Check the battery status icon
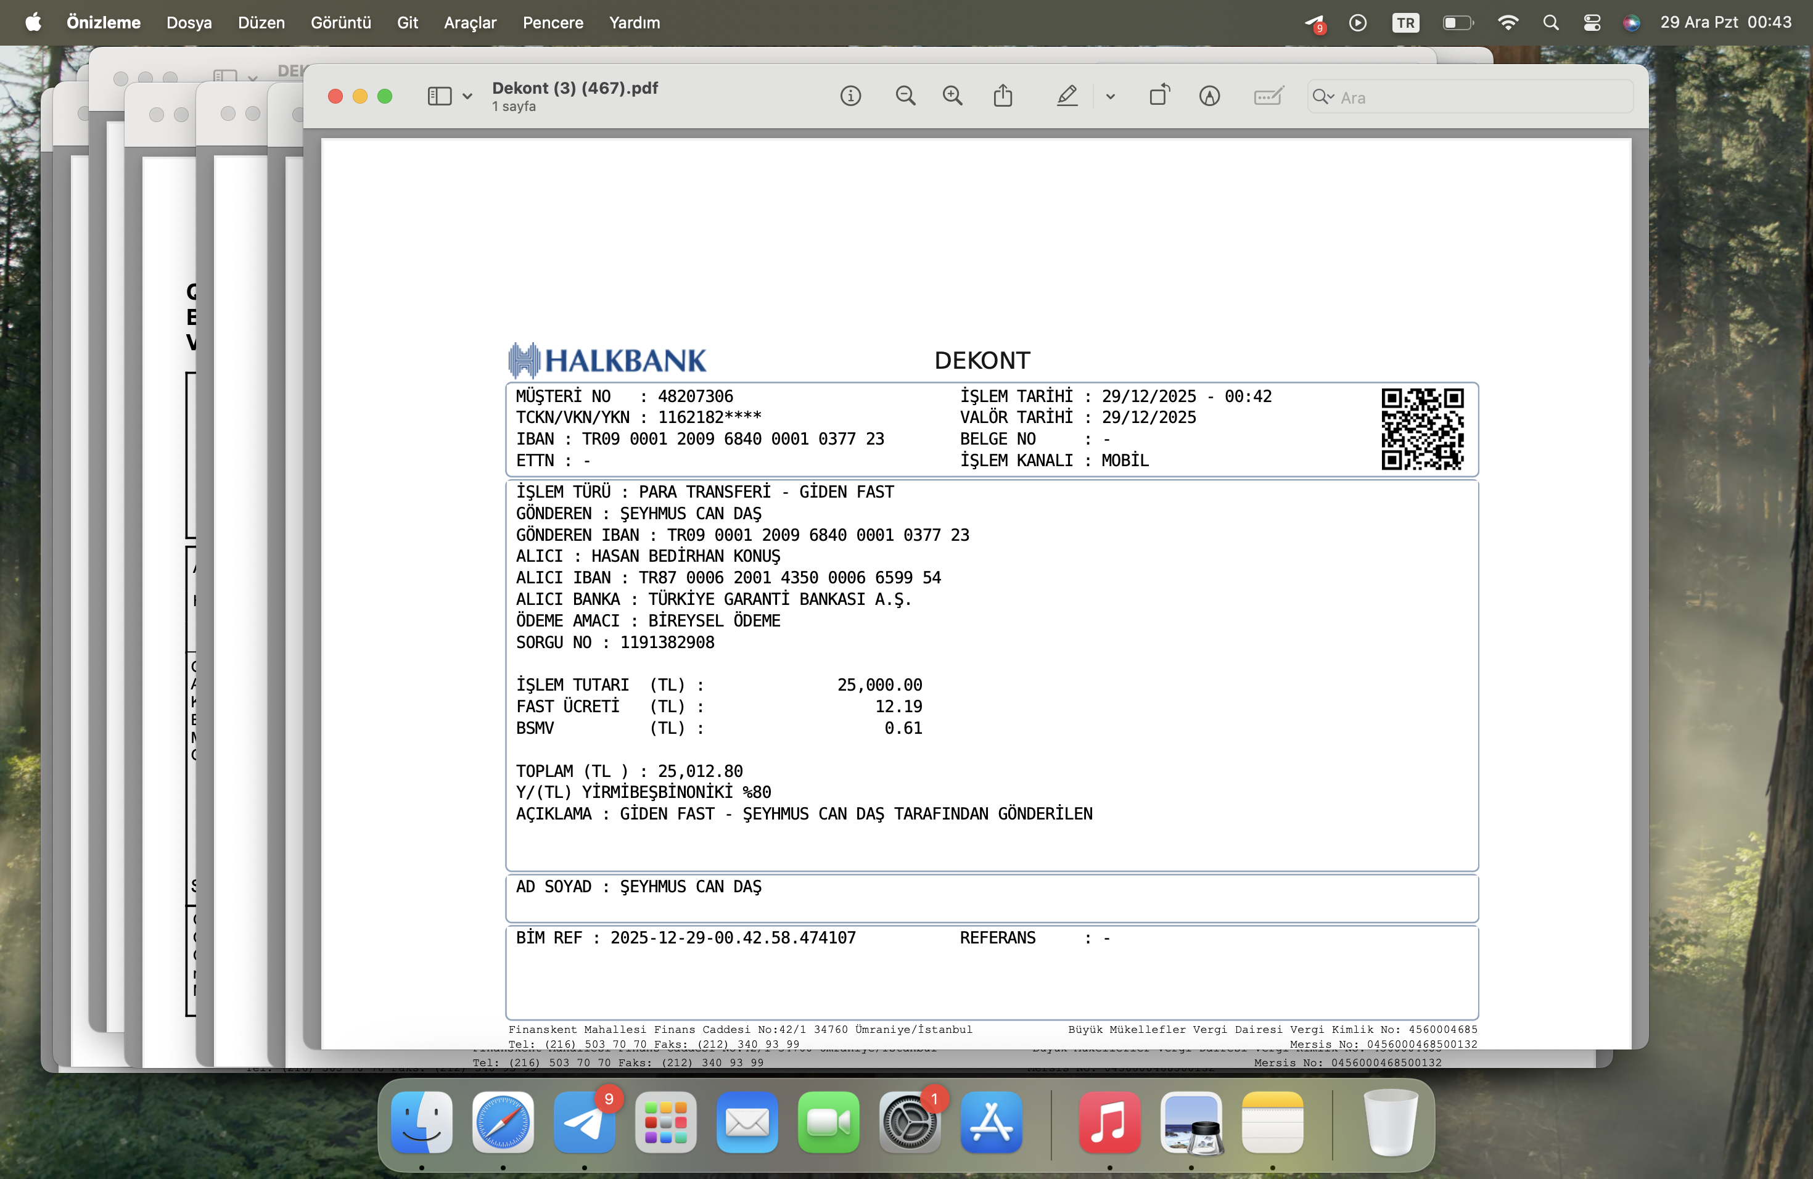This screenshot has width=1813, height=1179. click(x=1458, y=23)
